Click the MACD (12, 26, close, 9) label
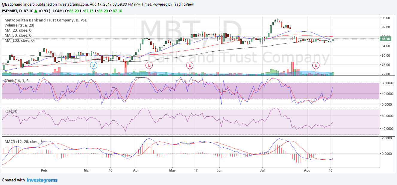 [24, 142]
